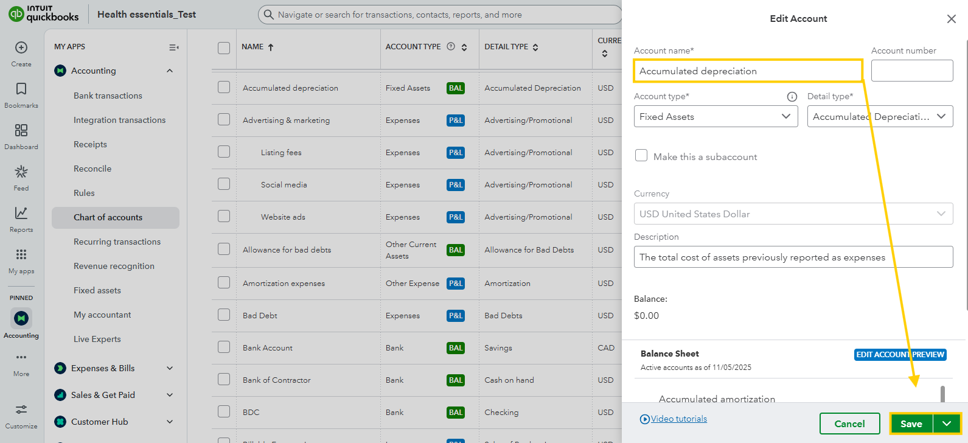Viewport: 968px width, 443px height.
Task: Open the Feed icon in sidebar
Action: coord(21,172)
